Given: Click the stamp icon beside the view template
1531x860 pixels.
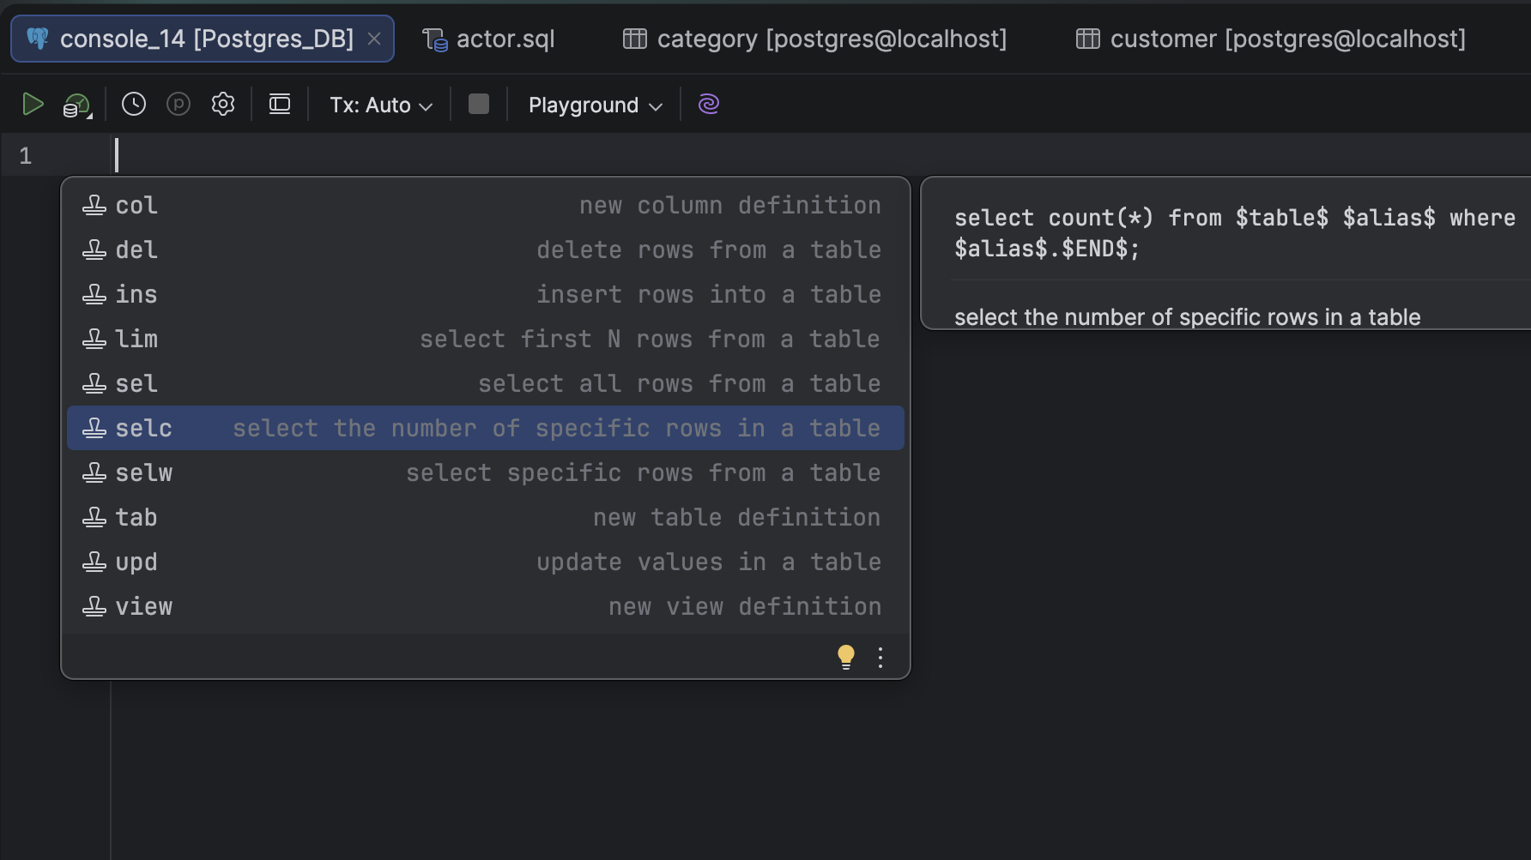Looking at the screenshot, I should click(94, 607).
